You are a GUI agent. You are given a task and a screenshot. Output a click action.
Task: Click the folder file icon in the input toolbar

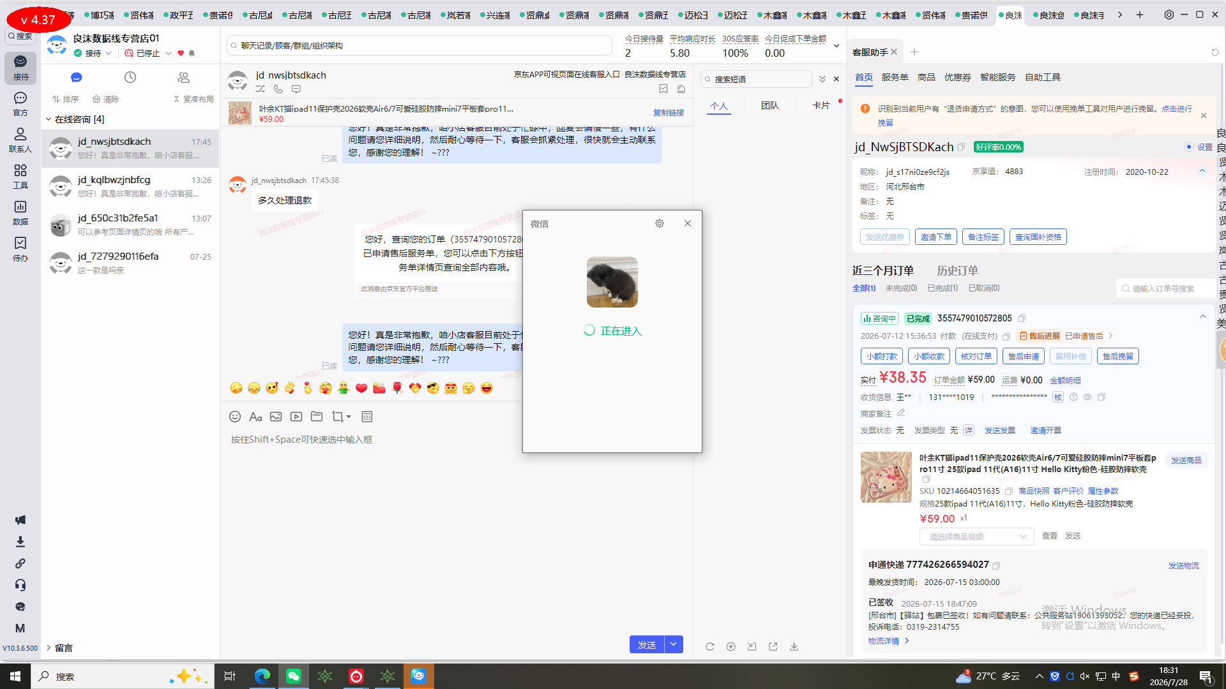317,417
